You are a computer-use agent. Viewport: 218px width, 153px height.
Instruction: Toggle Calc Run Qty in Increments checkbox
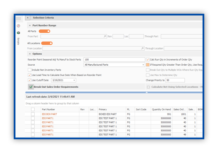point(148,59)
